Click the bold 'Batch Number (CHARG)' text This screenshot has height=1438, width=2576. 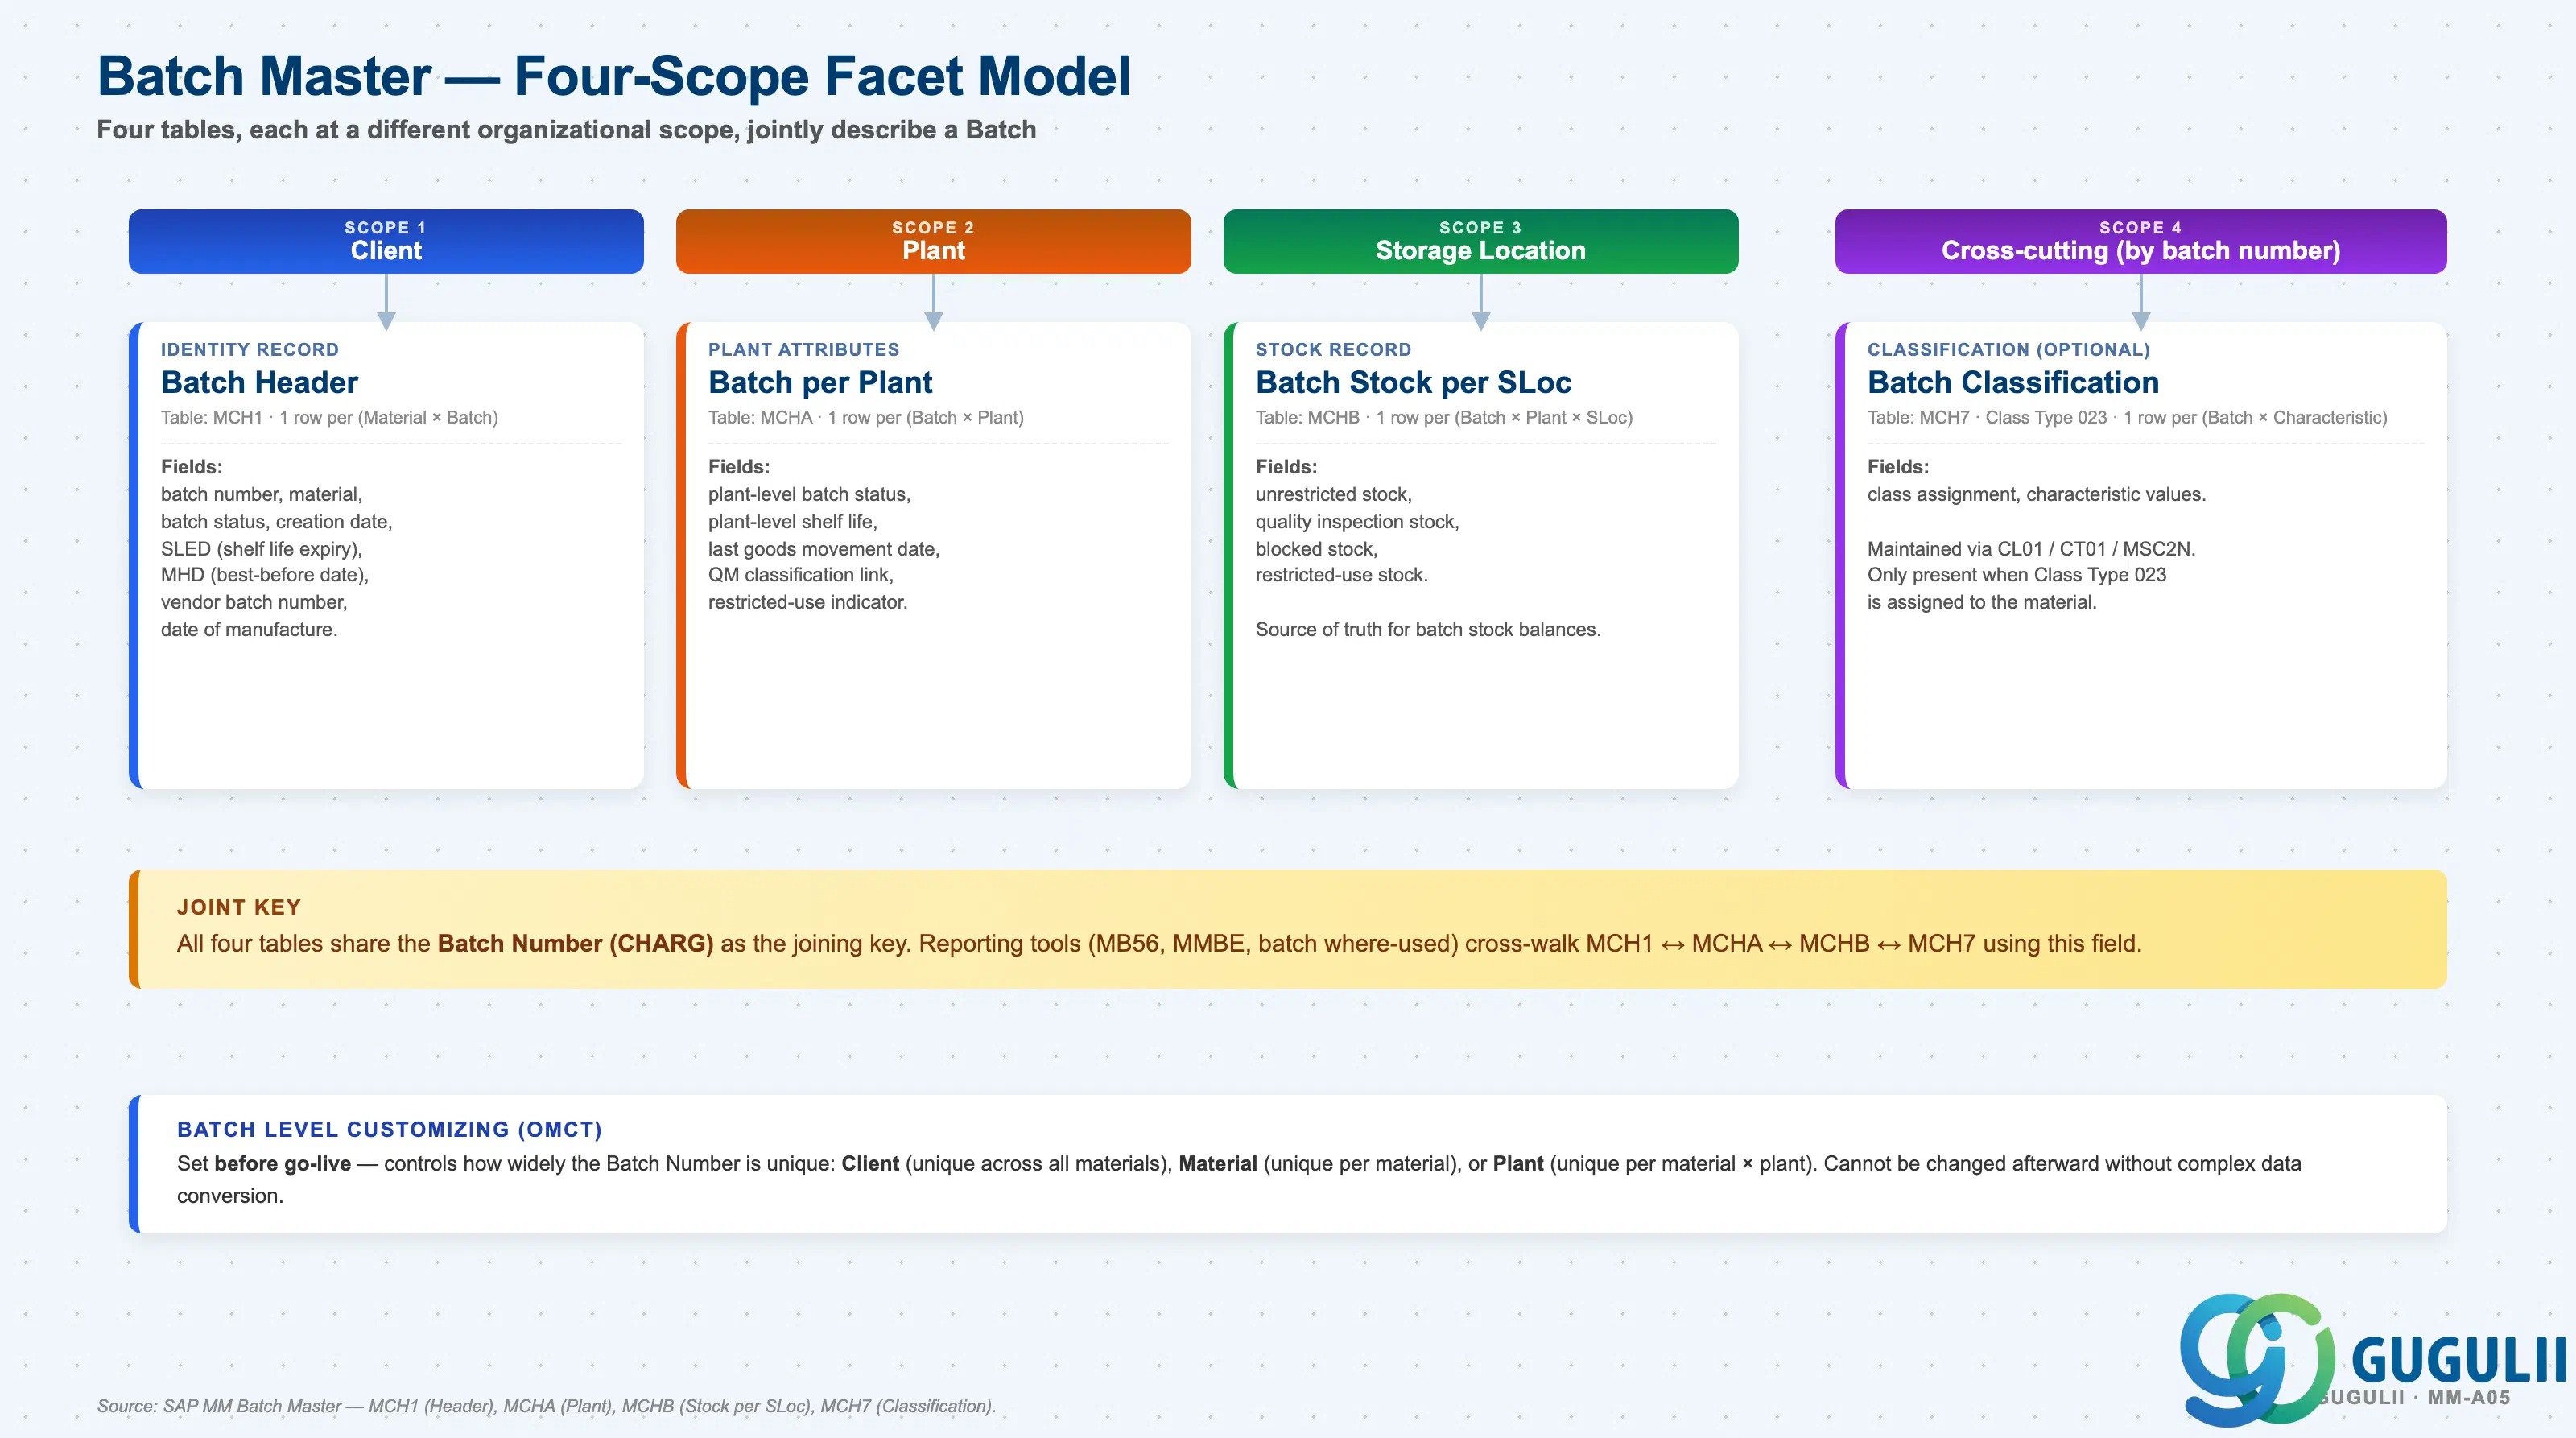(575, 943)
